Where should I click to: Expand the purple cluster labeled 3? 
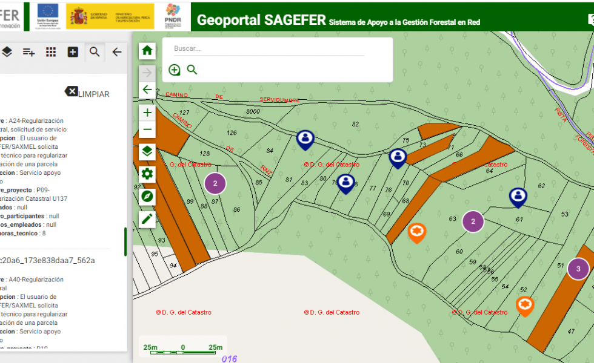(x=578, y=269)
